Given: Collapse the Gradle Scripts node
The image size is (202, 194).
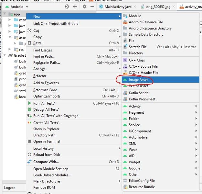Looking at the screenshot, I should pyautogui.click(x=5, y=55).
